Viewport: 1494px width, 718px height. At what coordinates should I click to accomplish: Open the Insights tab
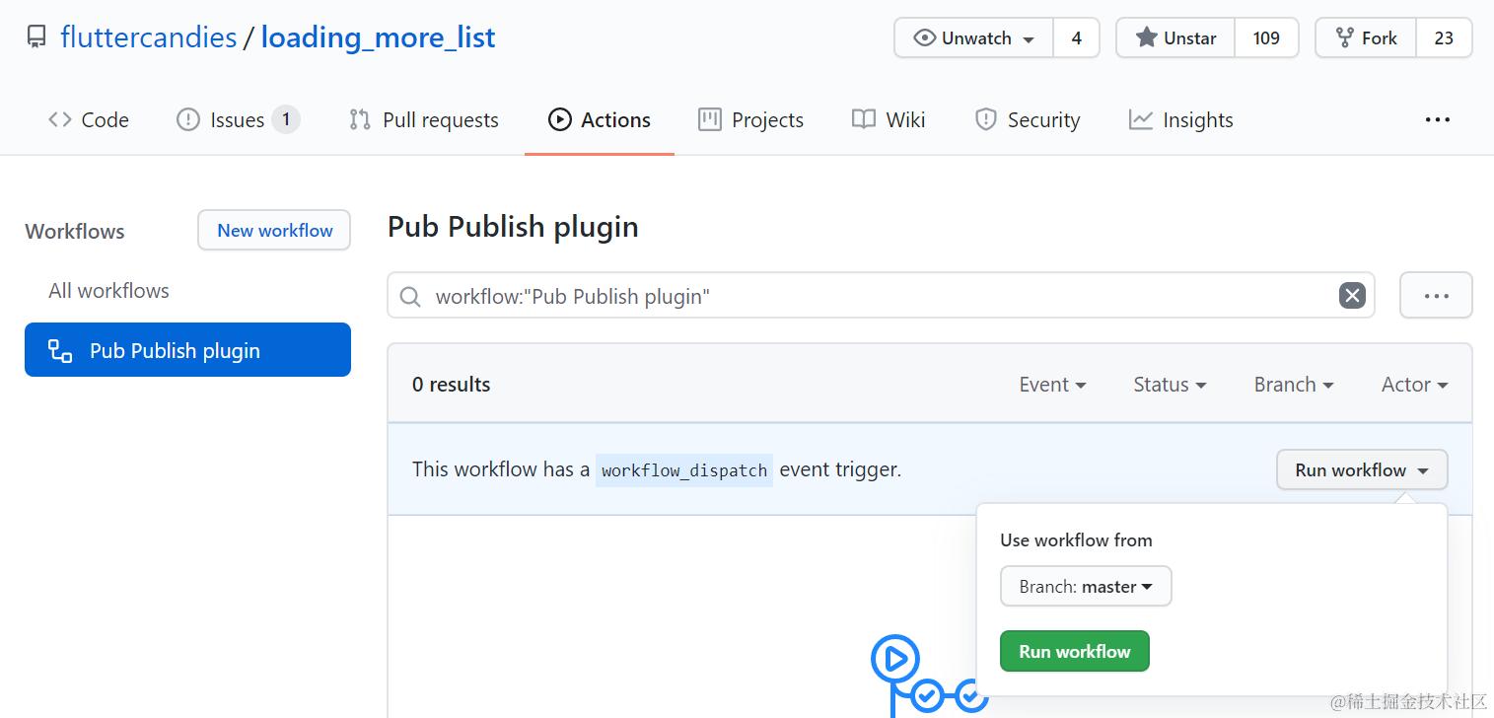[1181, 119]
